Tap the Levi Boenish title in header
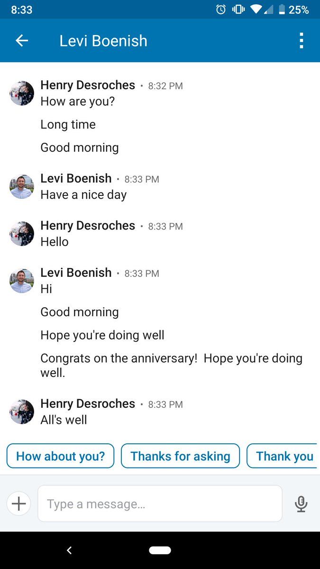 (x=103, y=41)
